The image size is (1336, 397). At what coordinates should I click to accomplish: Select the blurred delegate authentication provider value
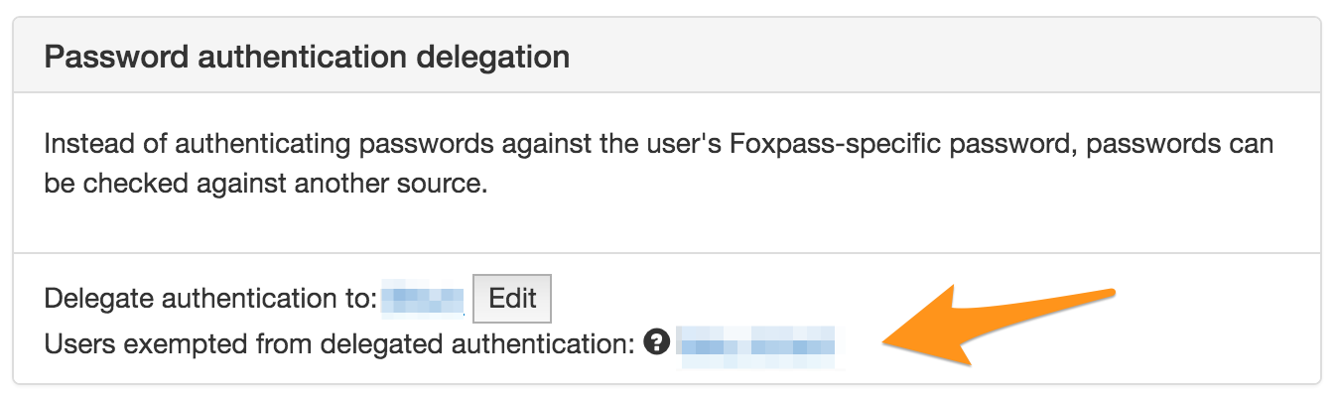[423, 298]
